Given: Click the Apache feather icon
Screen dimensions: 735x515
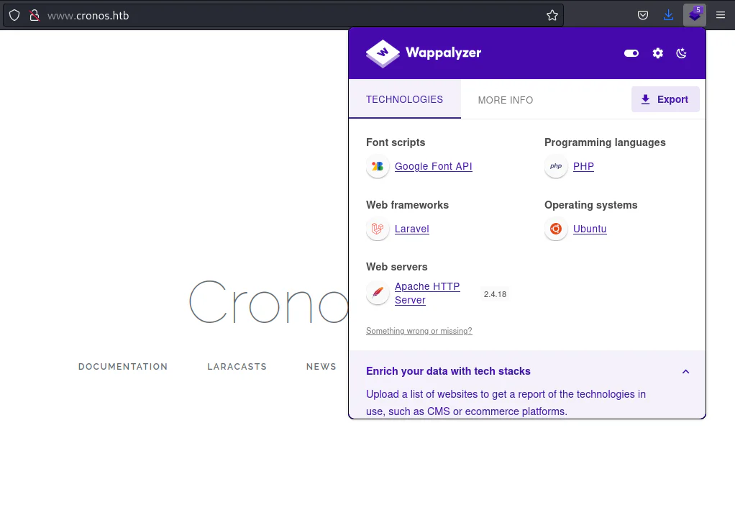Looking at the screenshot, I should [378, 293].
